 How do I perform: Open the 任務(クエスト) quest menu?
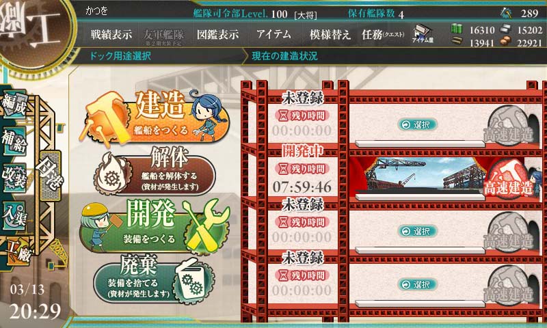click(x=383, y=34)
